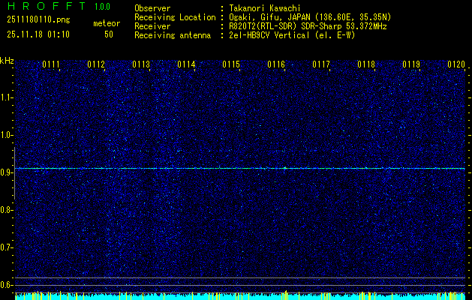Viewport: 472px width, 300px height.
Task: Click the kHz axis unit label
Action: (7, 61)
